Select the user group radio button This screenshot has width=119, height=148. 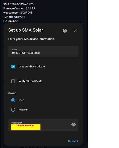tap(13, 100)
